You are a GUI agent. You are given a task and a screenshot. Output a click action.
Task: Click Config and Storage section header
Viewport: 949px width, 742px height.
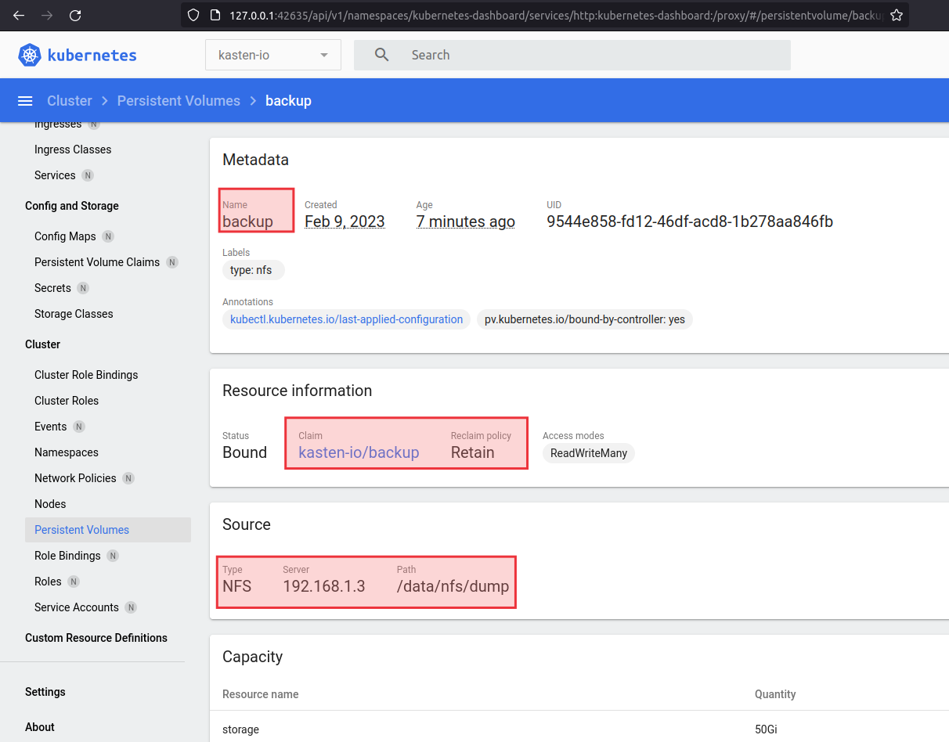(x=72, y=206)
